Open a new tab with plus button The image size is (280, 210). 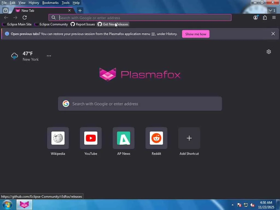pos(80,11)
